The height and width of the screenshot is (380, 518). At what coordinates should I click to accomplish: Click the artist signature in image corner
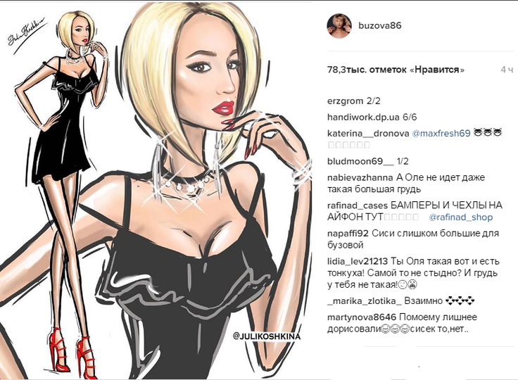26,37
